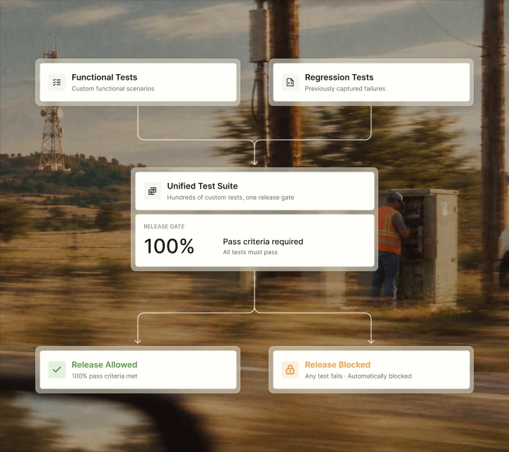Click the code file icon beside Regression Tests
The height and width of the screenshot is (452, 509).
[290, 83]
